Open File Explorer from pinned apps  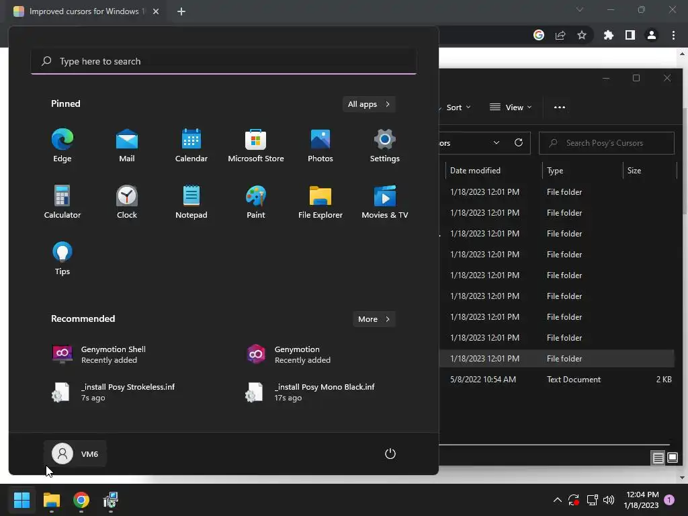coord(320,202)
